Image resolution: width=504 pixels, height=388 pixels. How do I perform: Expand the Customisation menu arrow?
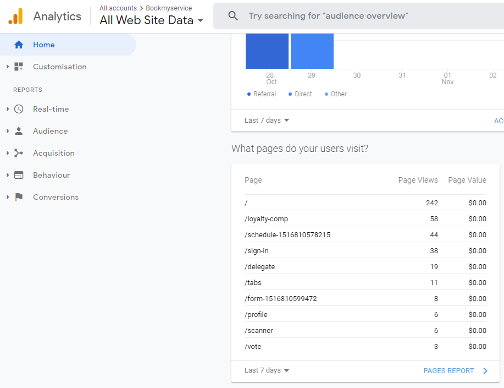coord(8,67)
